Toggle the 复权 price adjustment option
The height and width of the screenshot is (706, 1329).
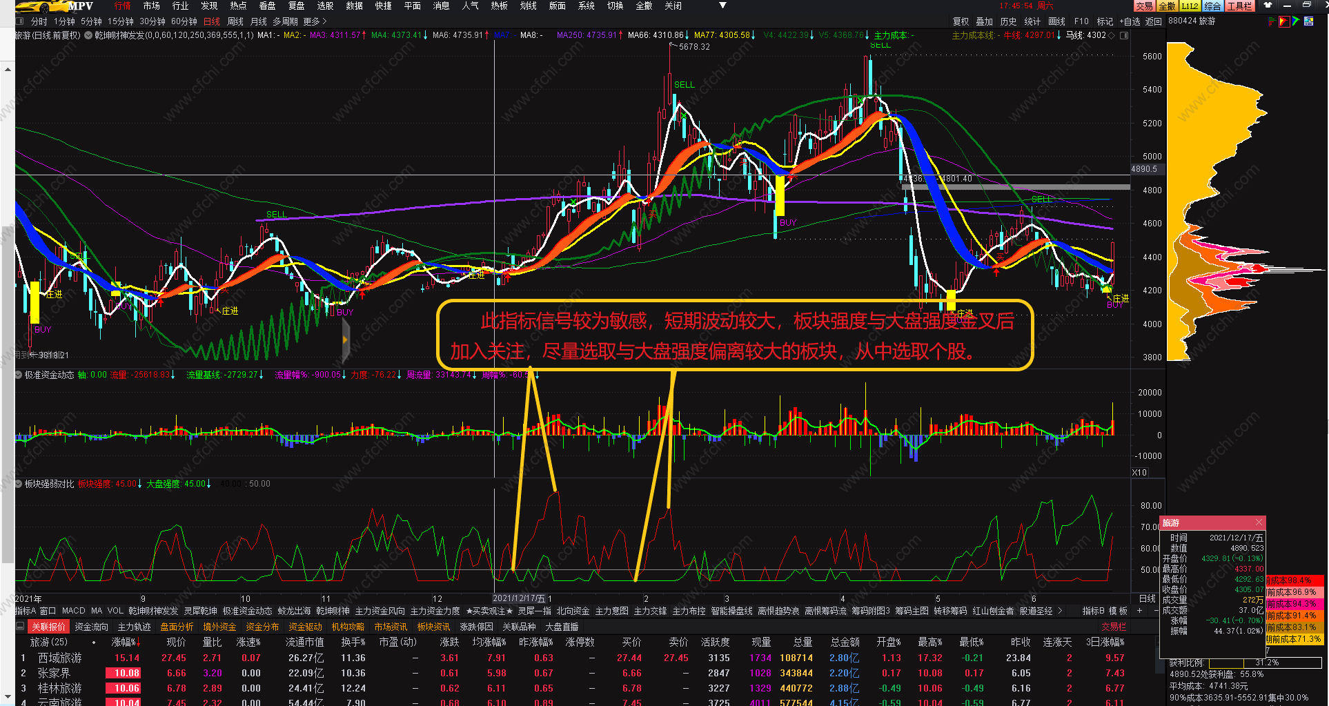(961, 21)
